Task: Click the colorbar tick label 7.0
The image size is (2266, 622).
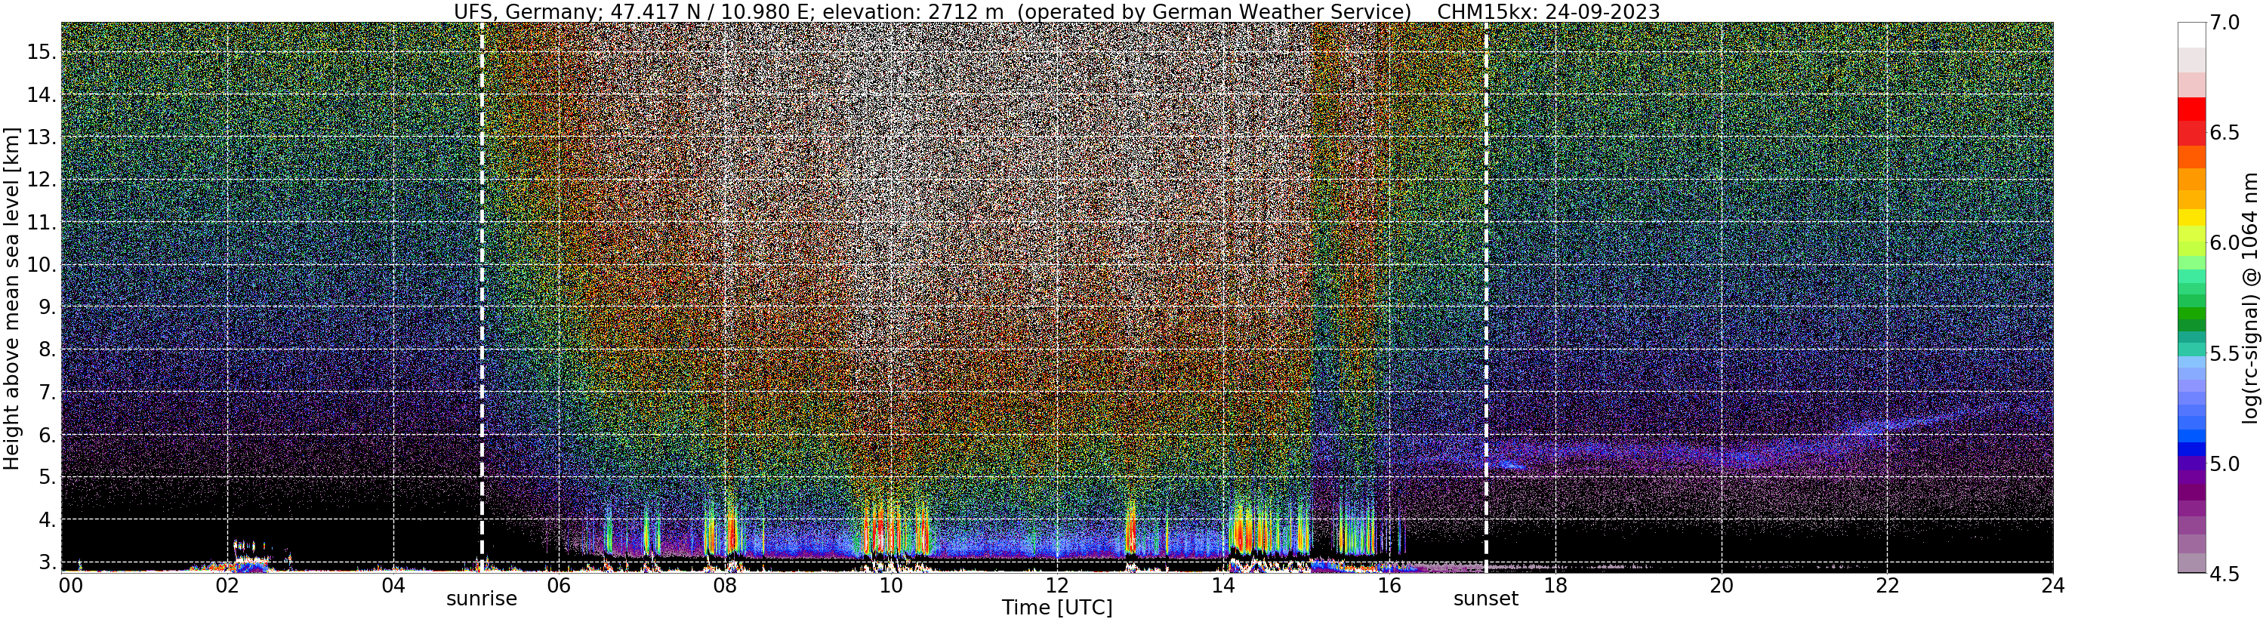Action: 2224,23
